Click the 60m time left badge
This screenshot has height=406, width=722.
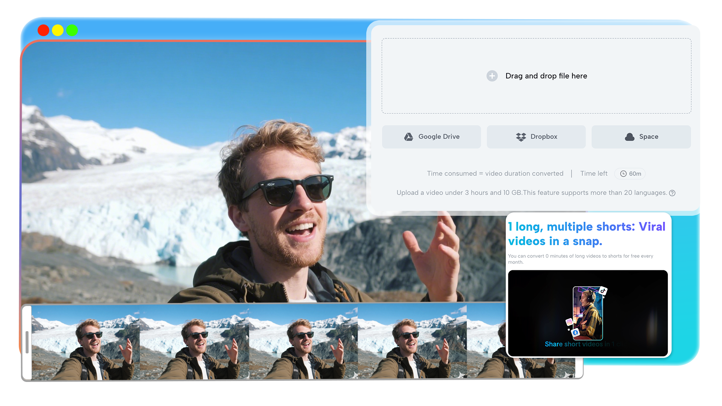[x=630, y=174]
